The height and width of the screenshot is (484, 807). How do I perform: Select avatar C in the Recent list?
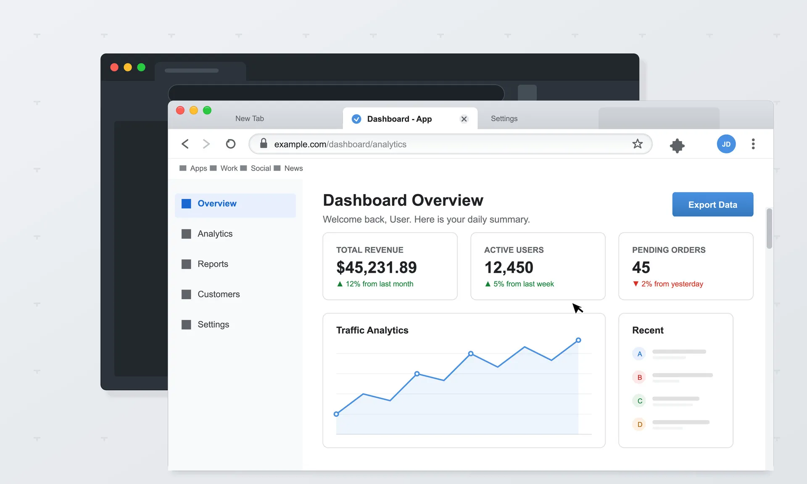point(639,401)
